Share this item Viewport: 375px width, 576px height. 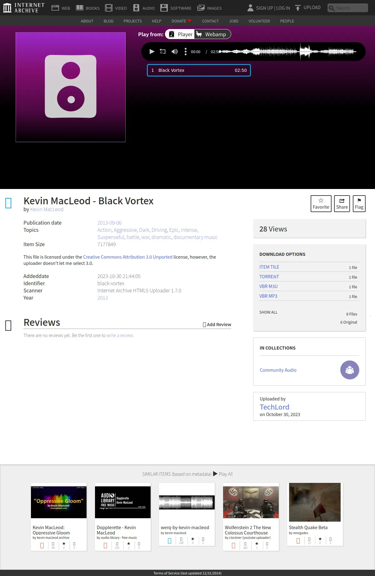[x=342, y=204]
